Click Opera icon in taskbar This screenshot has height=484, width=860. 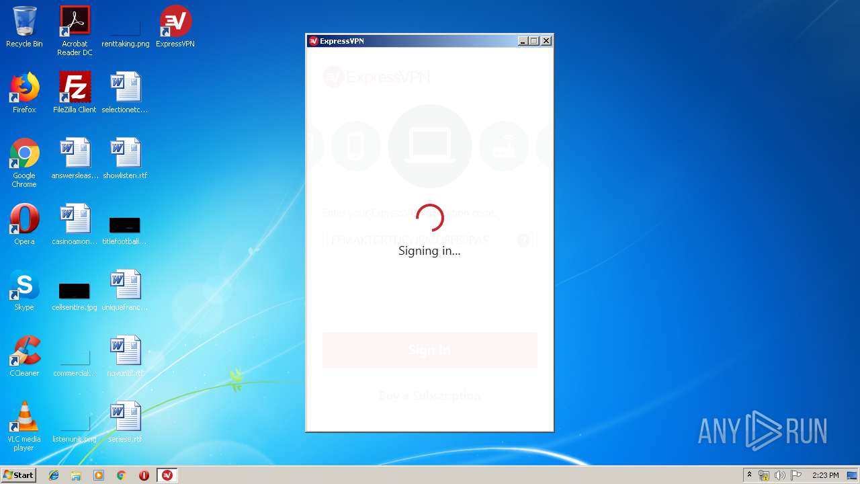(x=144, y=475)
